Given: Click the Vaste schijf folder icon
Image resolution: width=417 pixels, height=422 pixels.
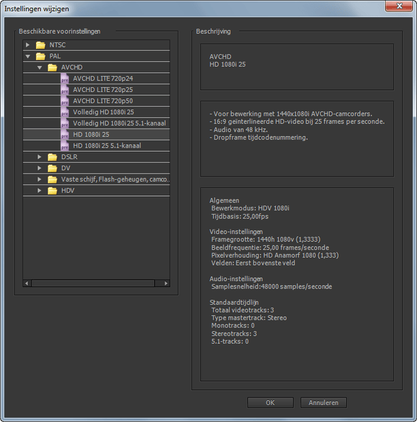Looking at the screenshot, I should tap(52, 179).
